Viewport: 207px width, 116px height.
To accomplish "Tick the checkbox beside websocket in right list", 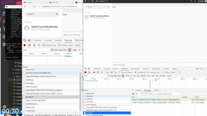I will coord(85,93).
